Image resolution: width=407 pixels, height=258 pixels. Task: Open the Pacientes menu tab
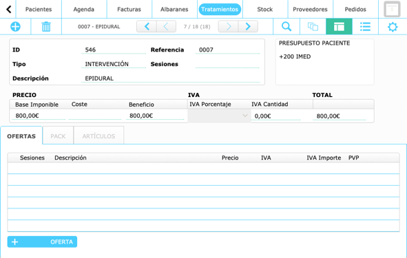[39, 10]
